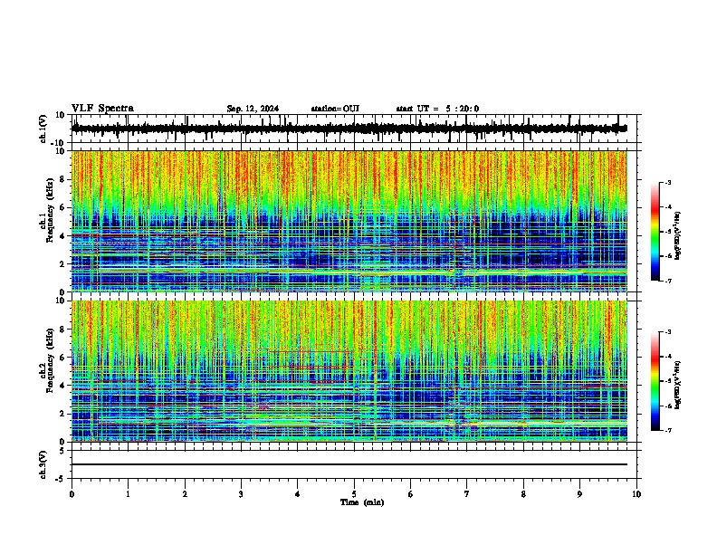Screen dimensions: 717x554
Task: Click the '-7' tick on ch.2 colorbar
Action: [x=668, y=430]
